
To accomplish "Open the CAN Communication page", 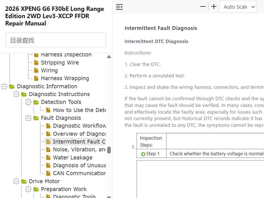I will [79, 173].
